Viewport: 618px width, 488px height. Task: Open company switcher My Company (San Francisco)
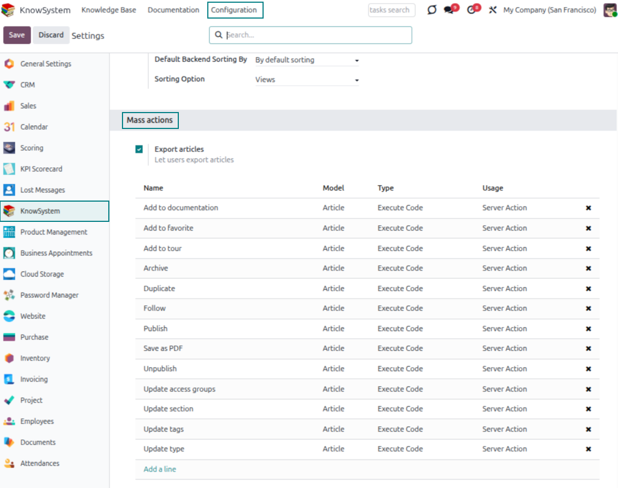click(549, 10)
